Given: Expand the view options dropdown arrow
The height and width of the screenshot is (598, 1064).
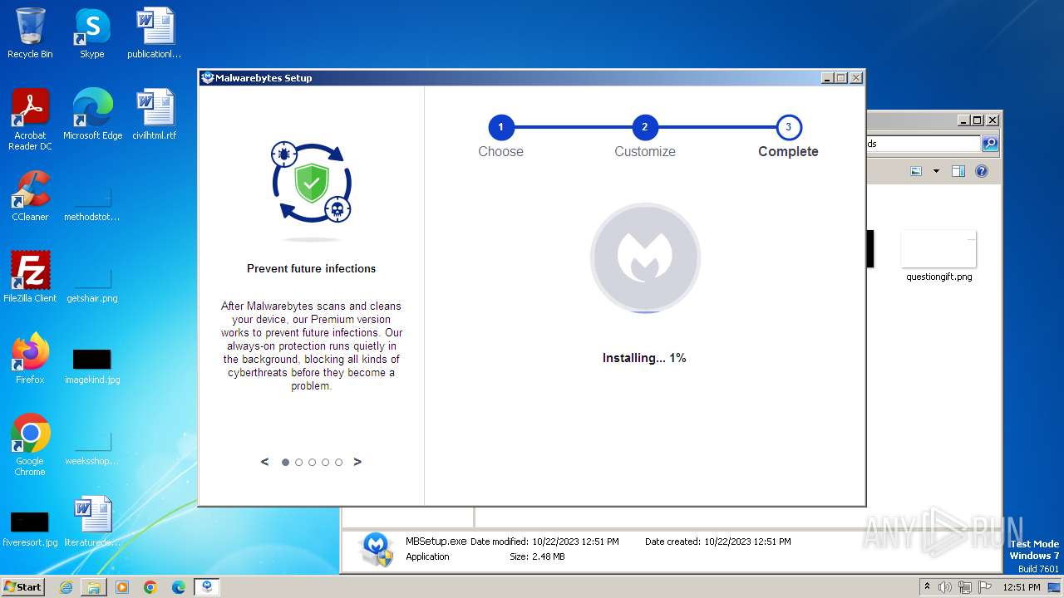Looking at the screenshot, I should [936, 171].
